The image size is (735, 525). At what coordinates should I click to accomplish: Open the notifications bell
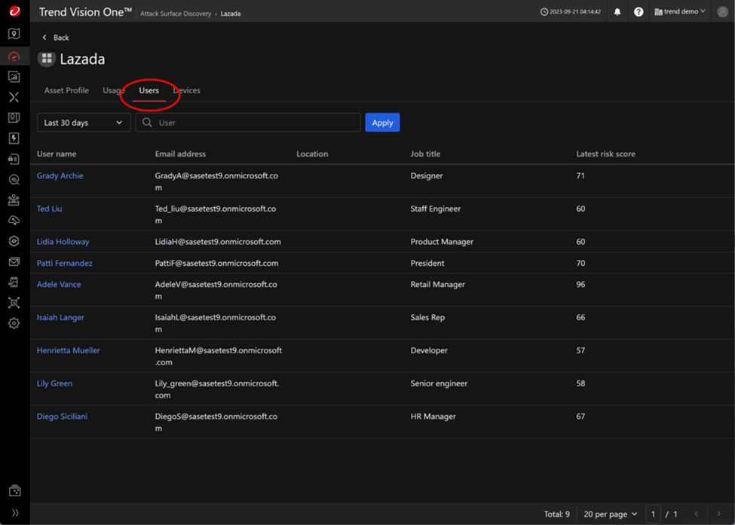pyautogui.click(x=617, y=12)
